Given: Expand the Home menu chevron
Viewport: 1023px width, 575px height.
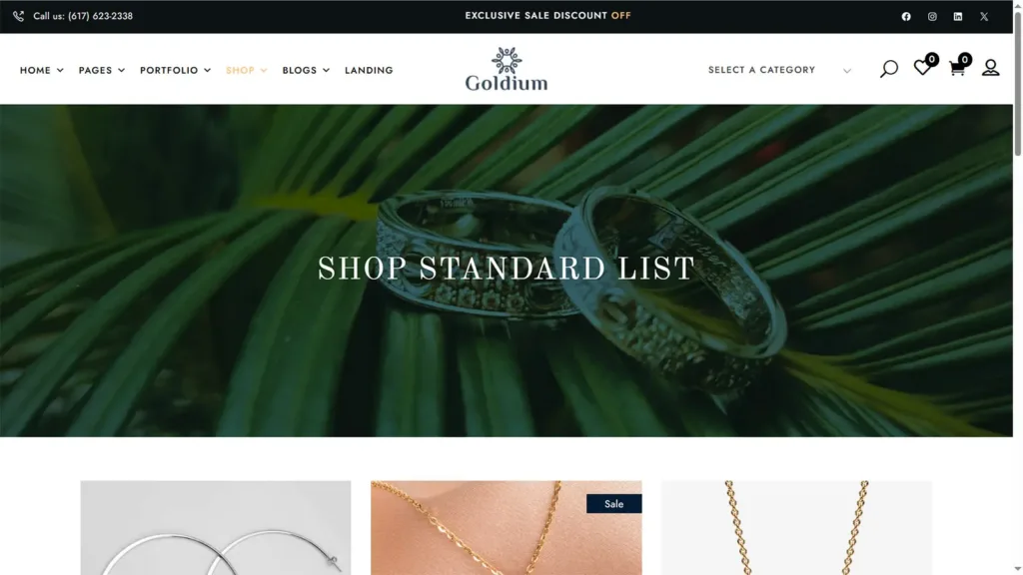Looking at the screenshot, I should click(x=60, y=71).
